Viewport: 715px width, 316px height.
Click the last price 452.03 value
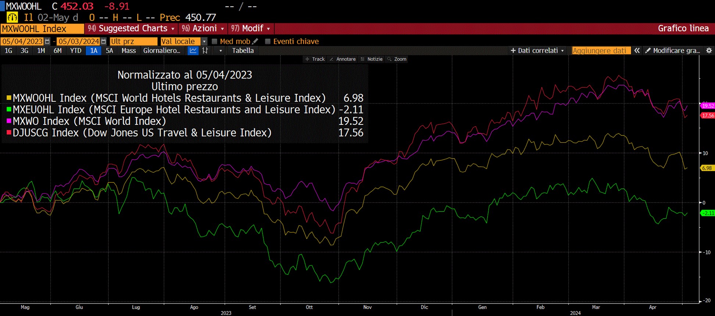(77, 6)
